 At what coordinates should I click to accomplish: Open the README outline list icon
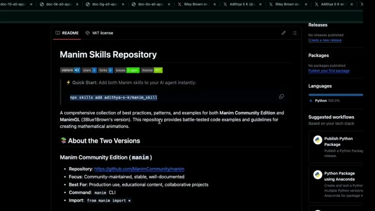point(295,33)
